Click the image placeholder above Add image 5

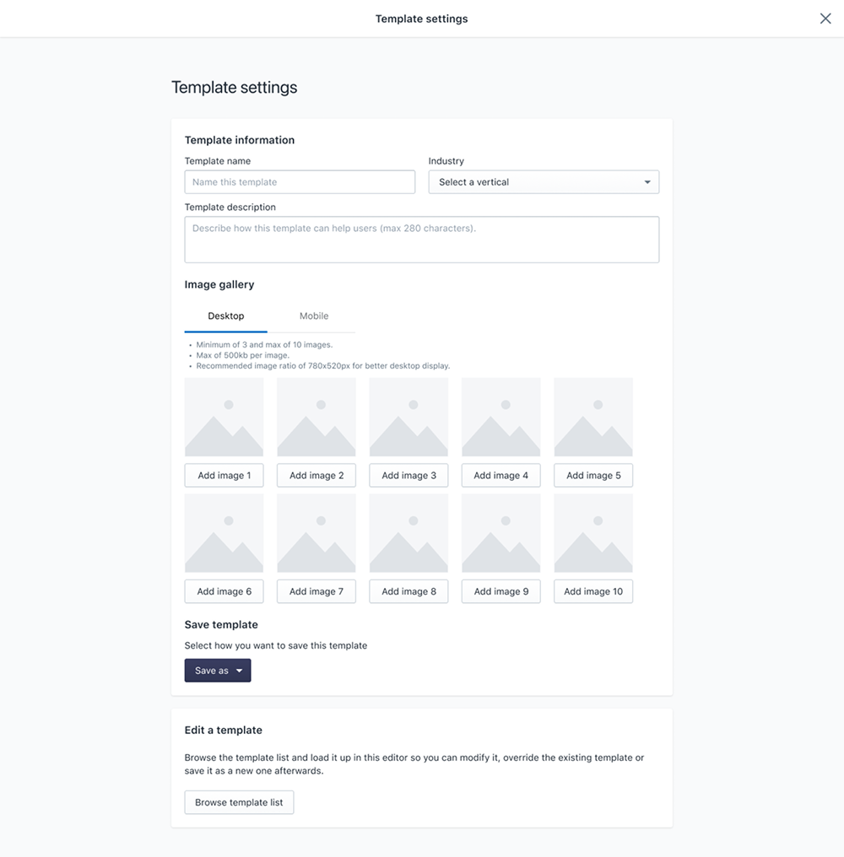click(592, 417)
